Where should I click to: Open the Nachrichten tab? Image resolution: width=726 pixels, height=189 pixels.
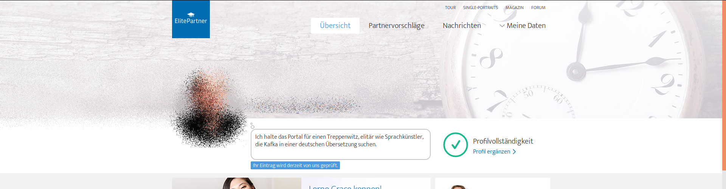462,26
